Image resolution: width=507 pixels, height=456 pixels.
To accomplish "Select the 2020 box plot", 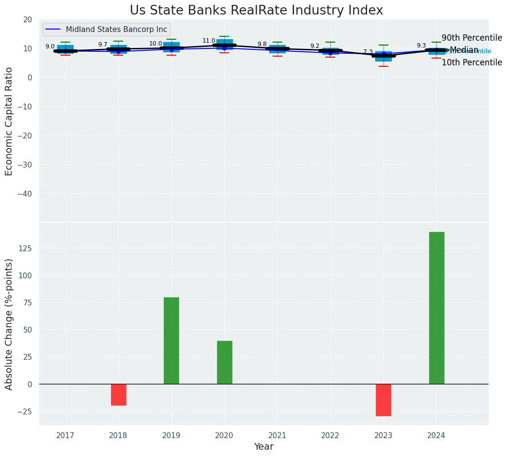I will [224, 45].
